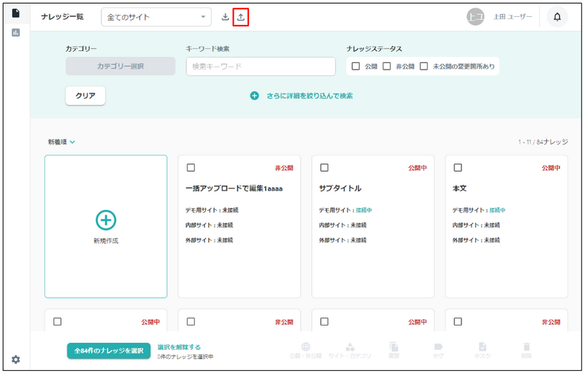
Task: Click the 選択を解除する link
Action: (179, 347)
